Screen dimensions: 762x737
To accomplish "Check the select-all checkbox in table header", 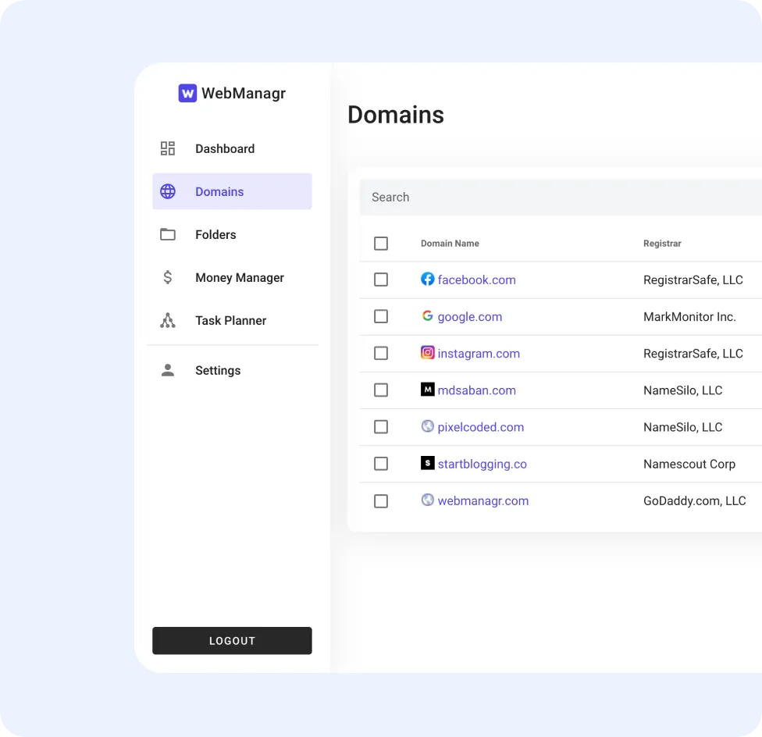I will (x=381, y=243).
